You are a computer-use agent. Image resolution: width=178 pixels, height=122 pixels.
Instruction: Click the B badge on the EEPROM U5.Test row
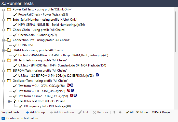click(97, 75)
